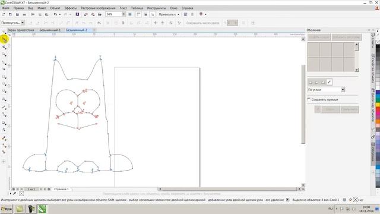Select unconstrained envelope mode button
The width and height of the screenshot is (380, 214).
[329, 82]
